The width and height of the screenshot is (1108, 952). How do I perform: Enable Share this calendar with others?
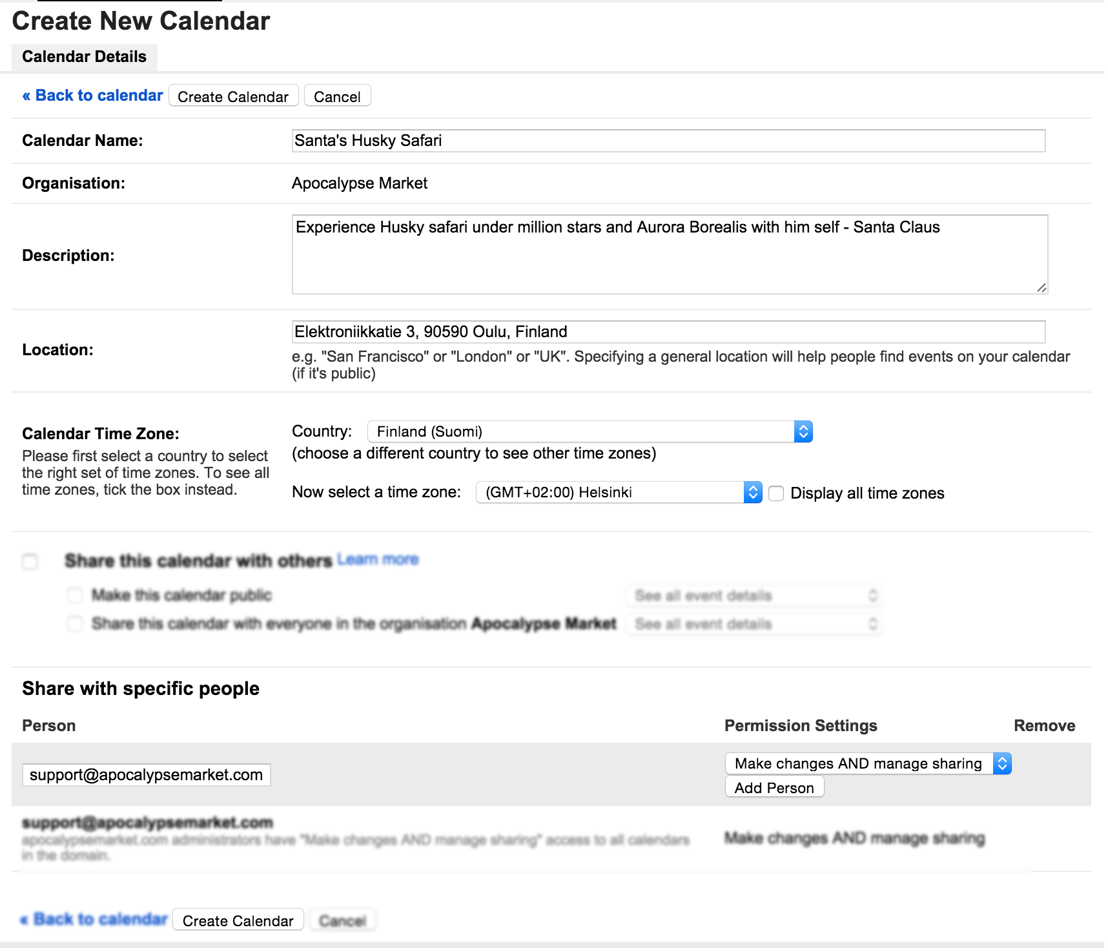point(30,561)
